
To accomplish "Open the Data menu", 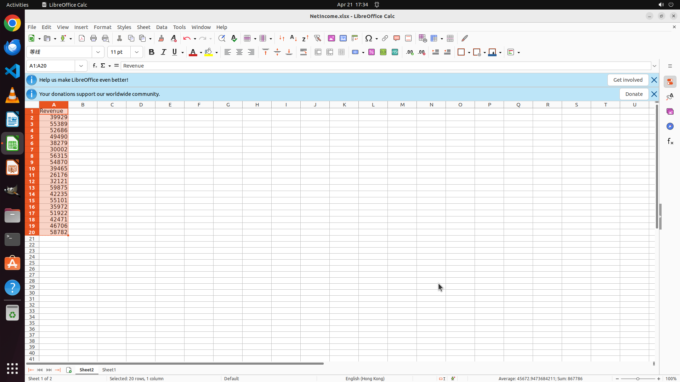I will pos(161,27).
